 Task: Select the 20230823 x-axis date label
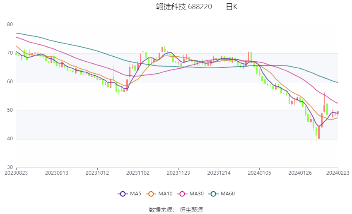[16, 173]
